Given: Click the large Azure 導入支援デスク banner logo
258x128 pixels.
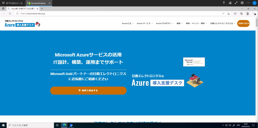Looking at the screenshot, I should point(168,80).
